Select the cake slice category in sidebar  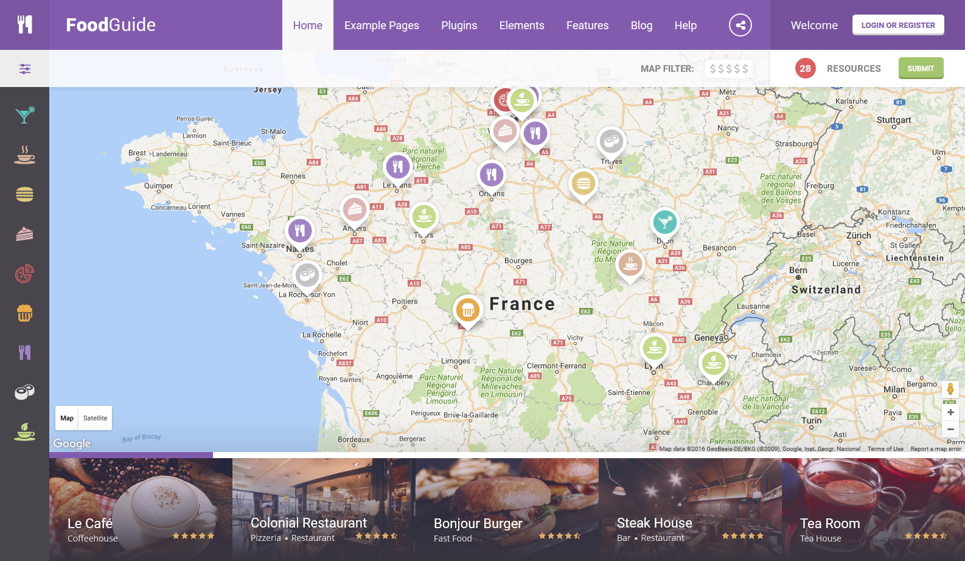coord(24,234)
